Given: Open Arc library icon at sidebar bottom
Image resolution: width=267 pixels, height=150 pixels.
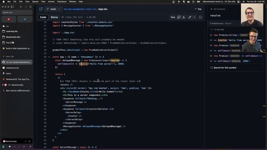Looking at the screenshot, I should click(x=3, y=147).
